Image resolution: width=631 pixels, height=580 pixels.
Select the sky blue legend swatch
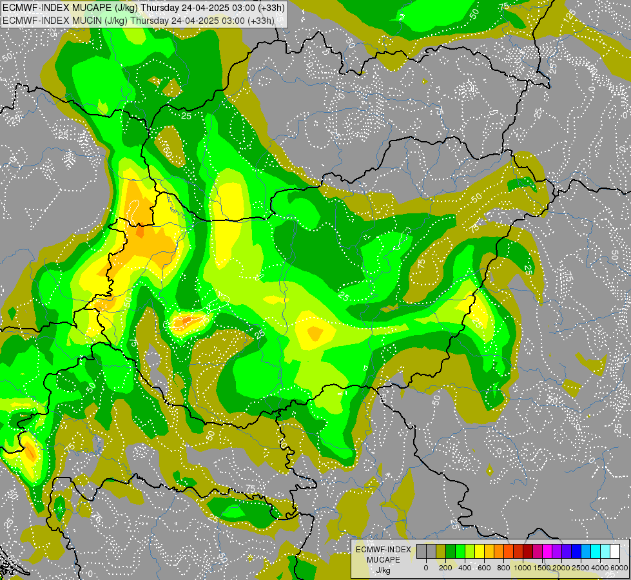587,552
